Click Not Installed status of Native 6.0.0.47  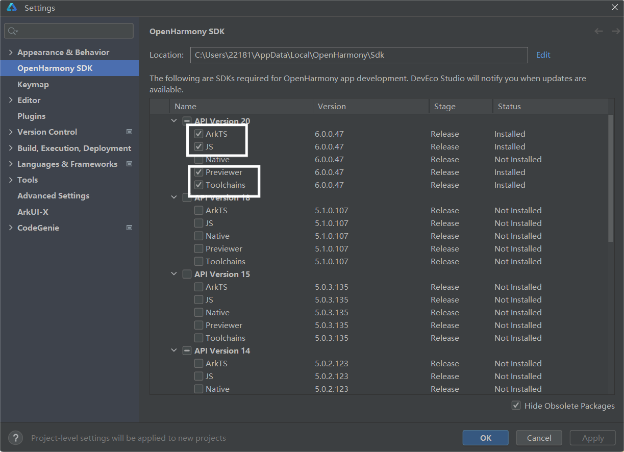point(518,159)
